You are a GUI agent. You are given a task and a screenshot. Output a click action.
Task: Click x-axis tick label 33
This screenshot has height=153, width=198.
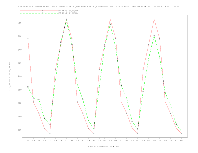(x=88, y=140)
